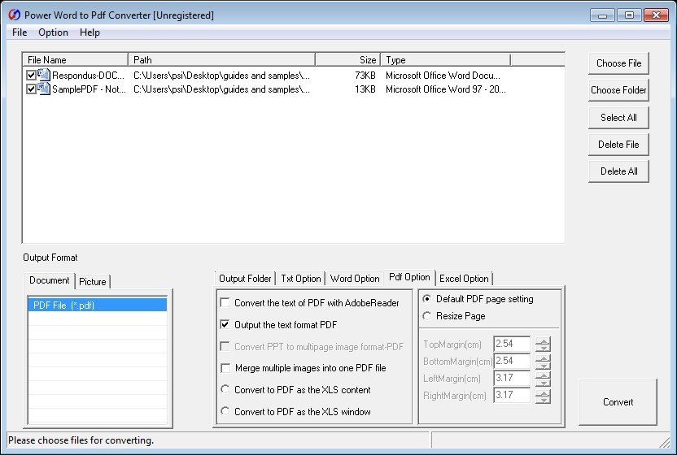Decrease TopMargin with the down arrow
This screenshot has height=455, width=677.
coord(544,348)
